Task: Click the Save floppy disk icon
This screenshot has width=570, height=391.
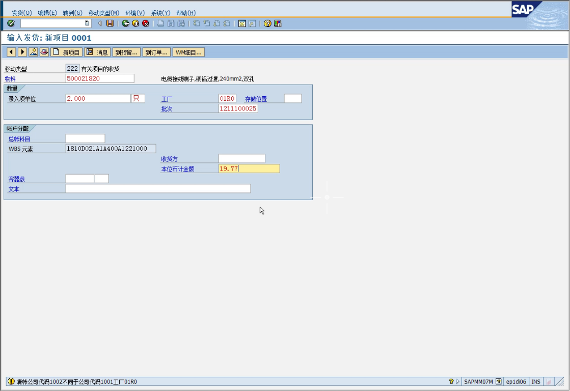Action: (x=110, y=23)
